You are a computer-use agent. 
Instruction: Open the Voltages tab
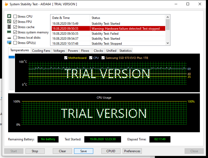pyautogui.click(x=59, y=51)
